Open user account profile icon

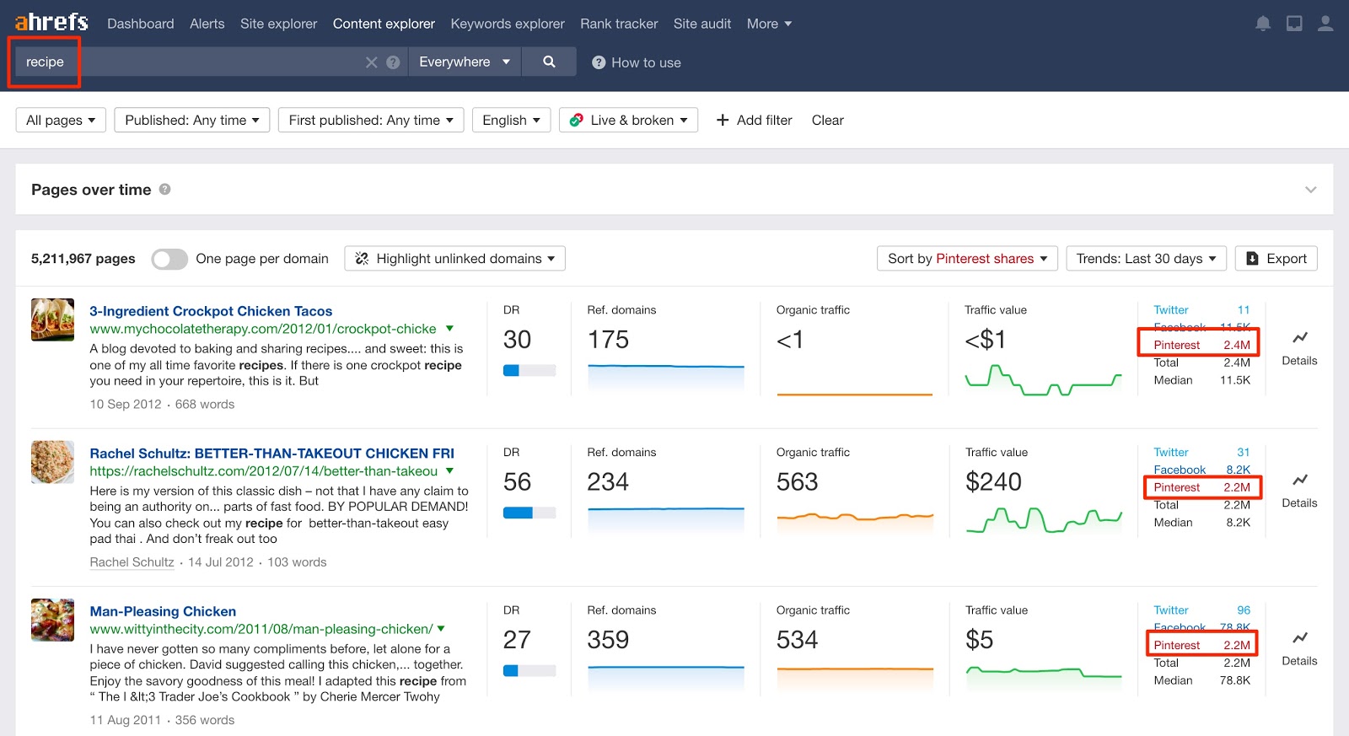[x=1325, y=24]
